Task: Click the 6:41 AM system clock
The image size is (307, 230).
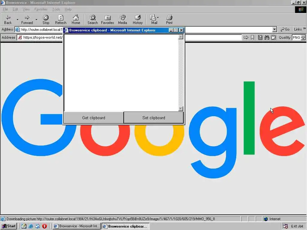Action: tap(297, 226)
